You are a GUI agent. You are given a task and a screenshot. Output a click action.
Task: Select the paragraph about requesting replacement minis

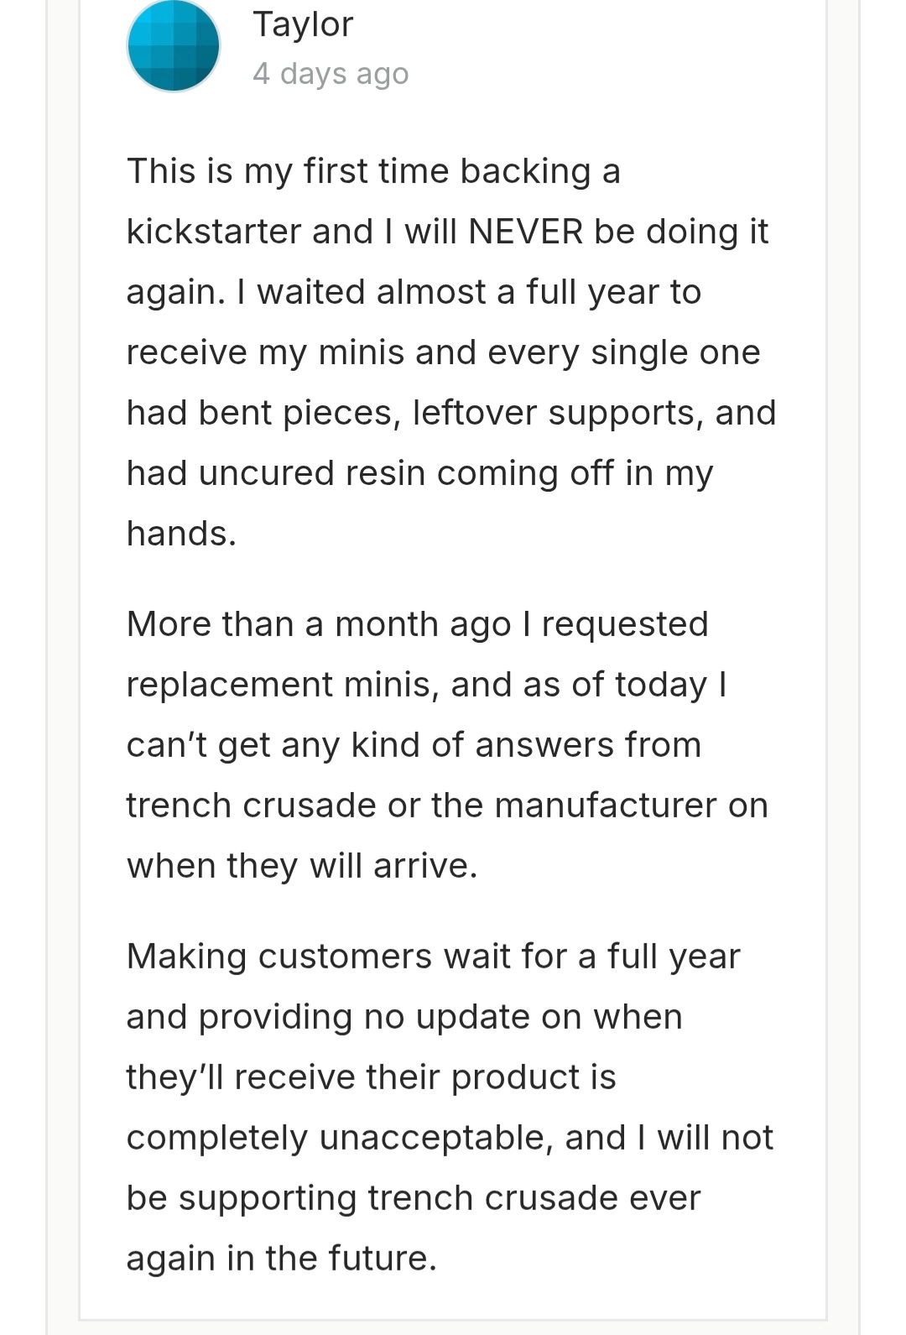[x=447, y=745]
